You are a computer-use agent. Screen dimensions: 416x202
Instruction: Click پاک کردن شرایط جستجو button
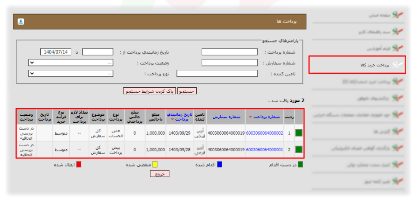[149, 91]
